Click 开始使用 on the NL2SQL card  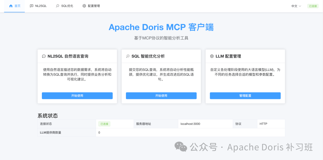click(x=77, y=96)
